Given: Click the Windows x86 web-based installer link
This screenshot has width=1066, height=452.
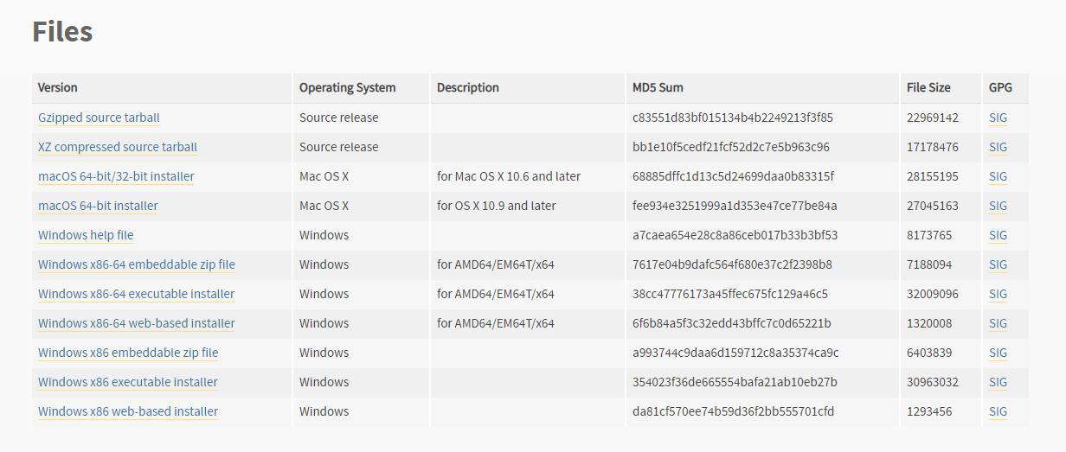Looking at the screenshot, I should [128, 411].
